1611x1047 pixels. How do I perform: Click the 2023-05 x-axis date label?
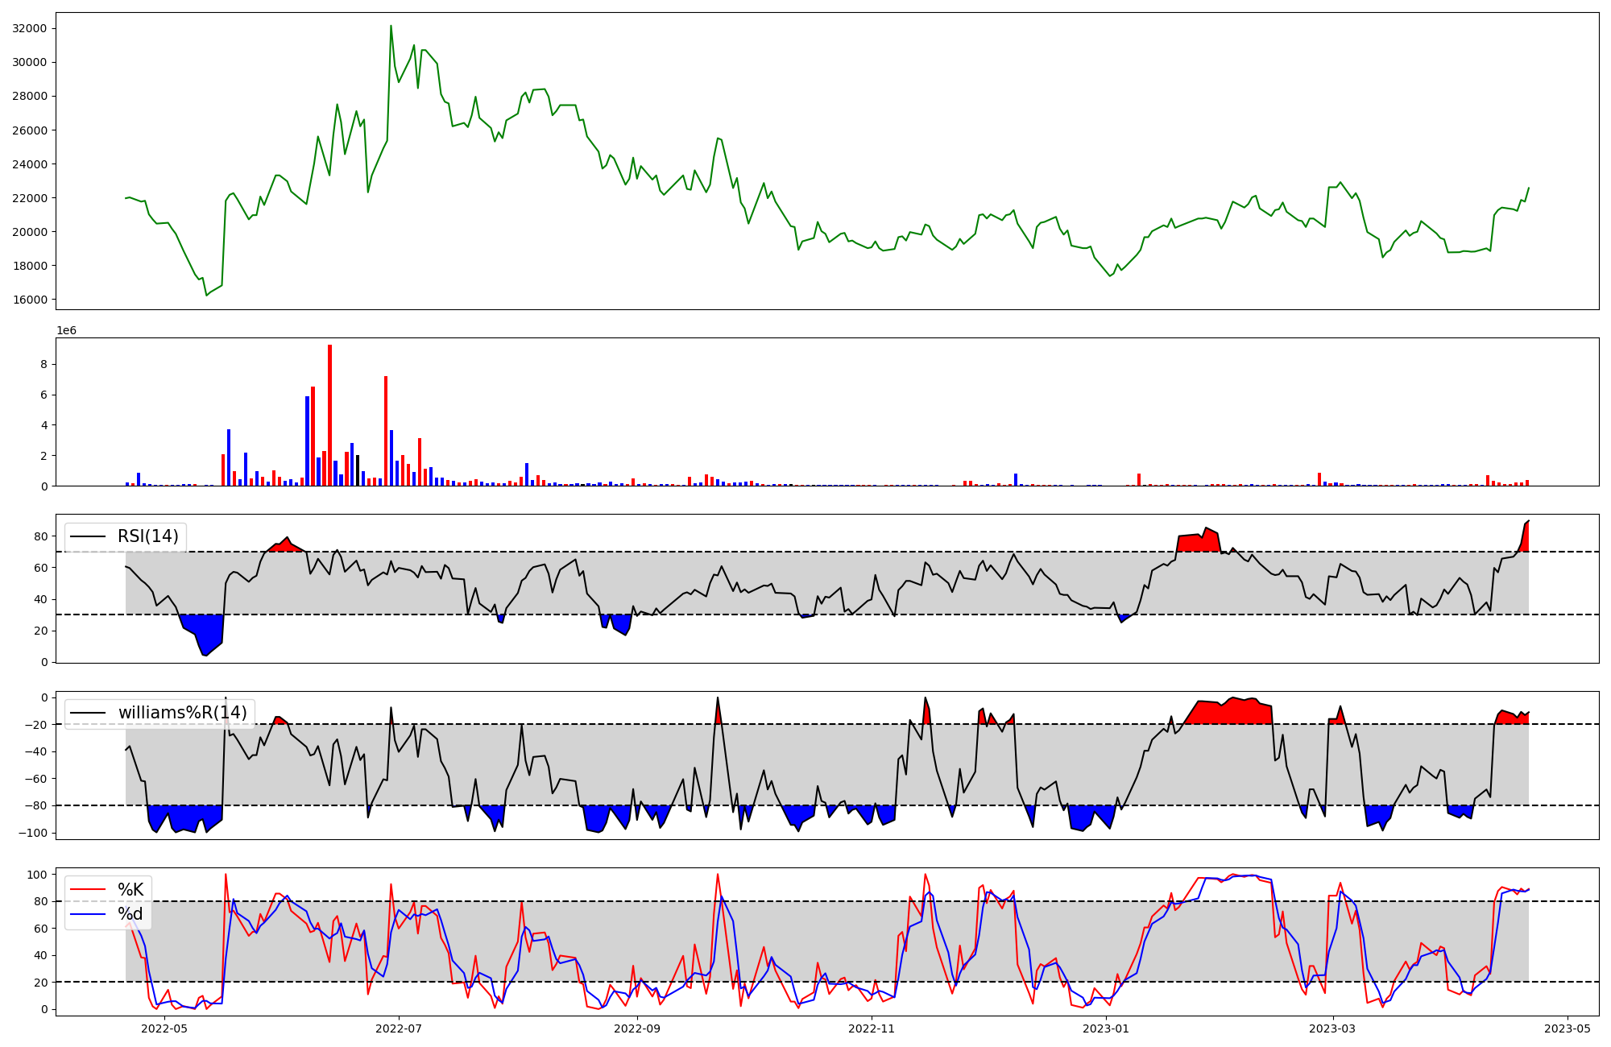[x=1567, y=1028]
